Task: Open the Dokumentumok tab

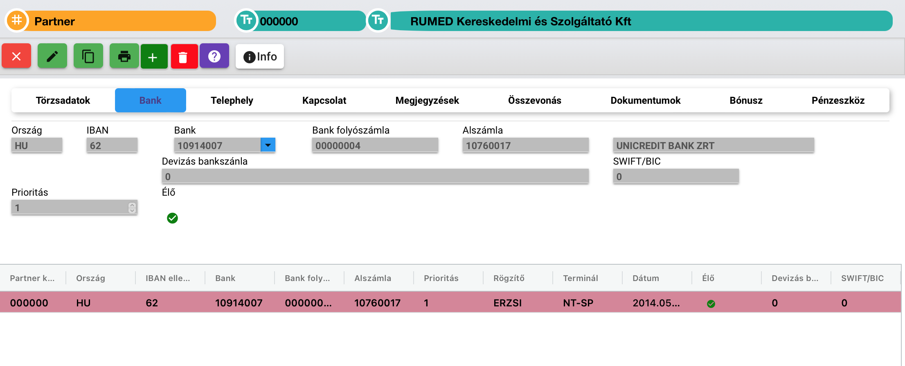Action: click(x=645, y=100)
